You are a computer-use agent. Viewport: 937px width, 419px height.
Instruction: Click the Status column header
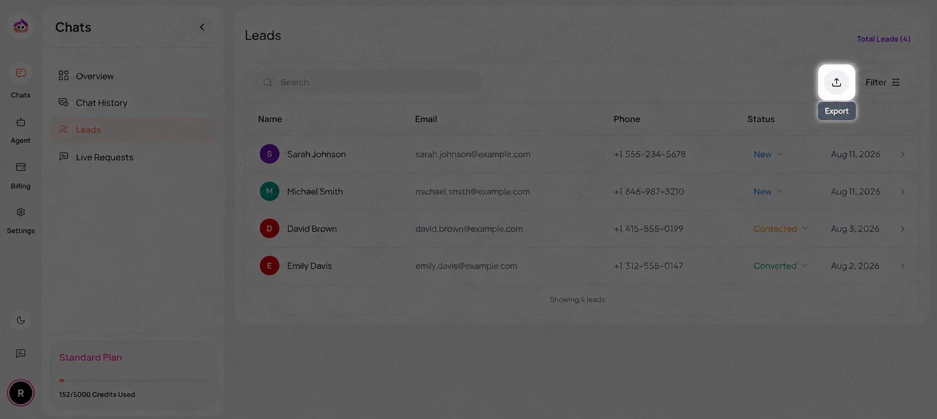point(761,119)
